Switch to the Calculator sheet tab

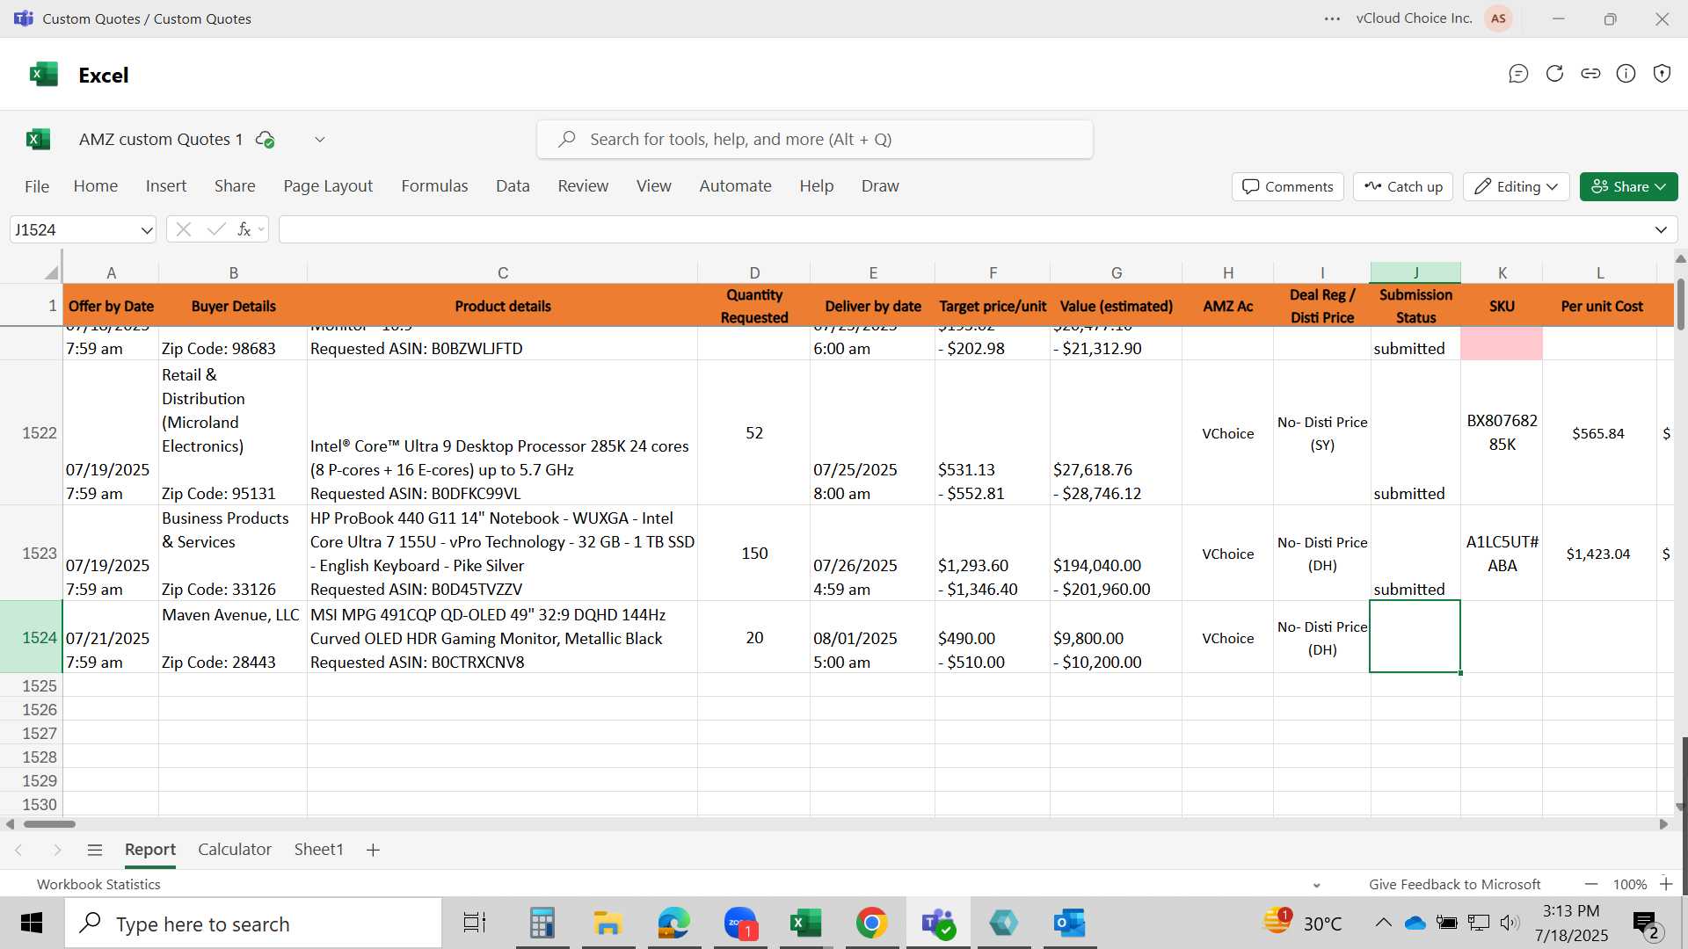click(235, 850)
